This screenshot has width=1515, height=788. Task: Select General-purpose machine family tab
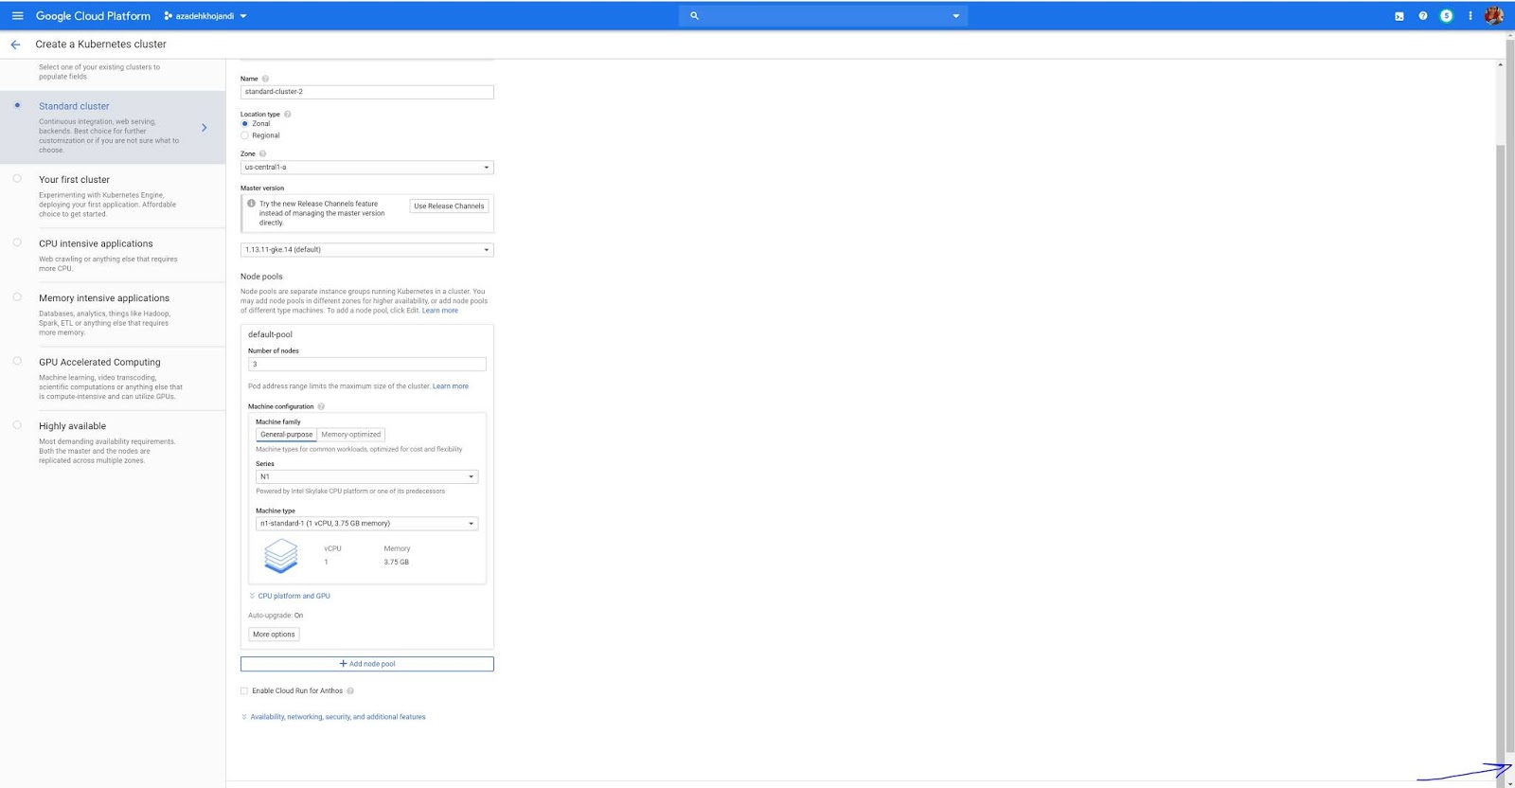coord(286,435)
